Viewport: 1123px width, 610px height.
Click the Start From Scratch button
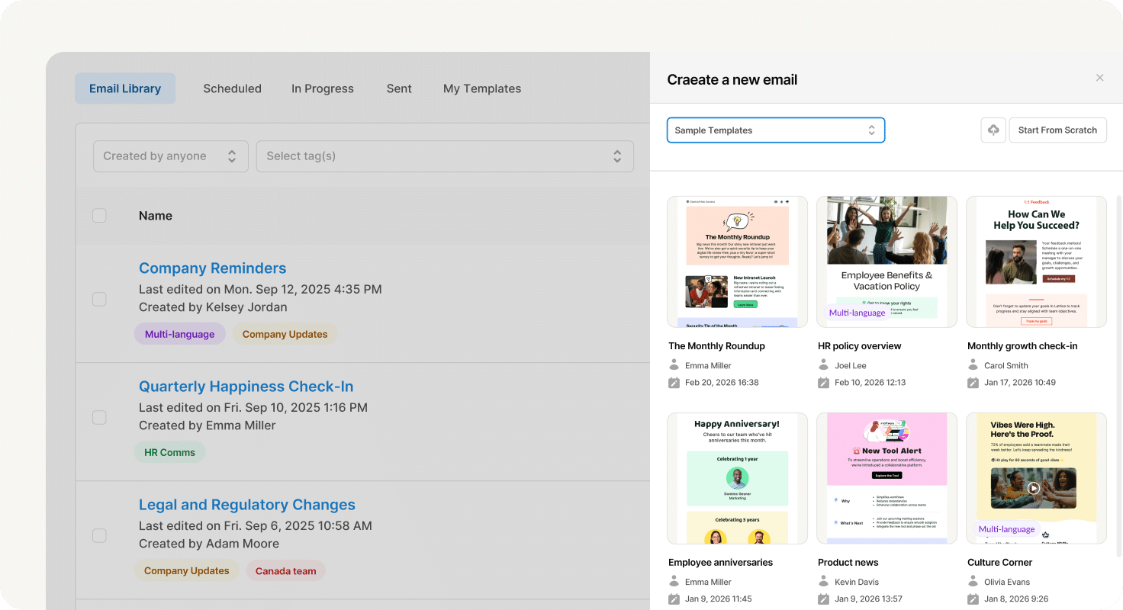coord(1057,130)
